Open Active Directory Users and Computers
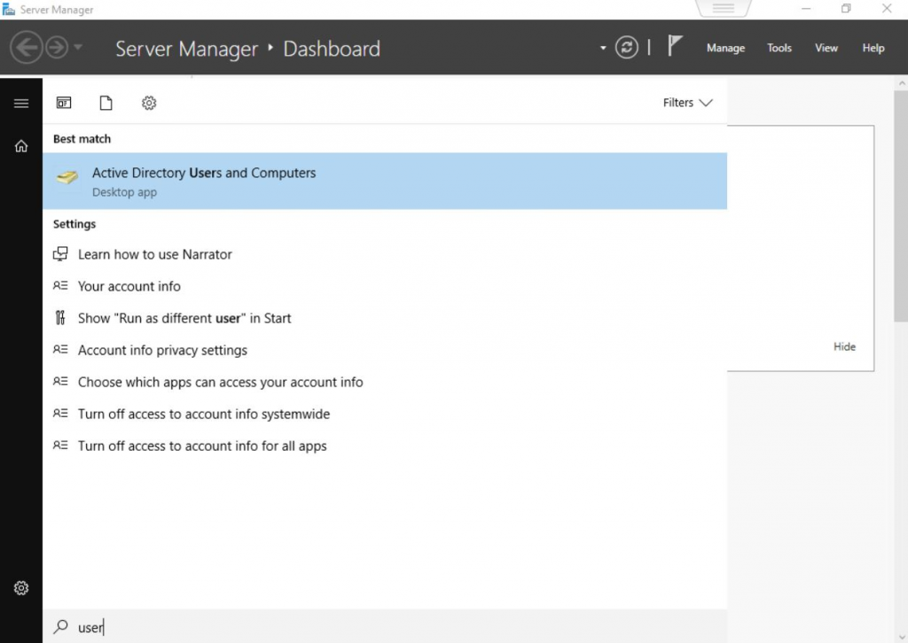908x643 pixels. click(x=204, y=181)
